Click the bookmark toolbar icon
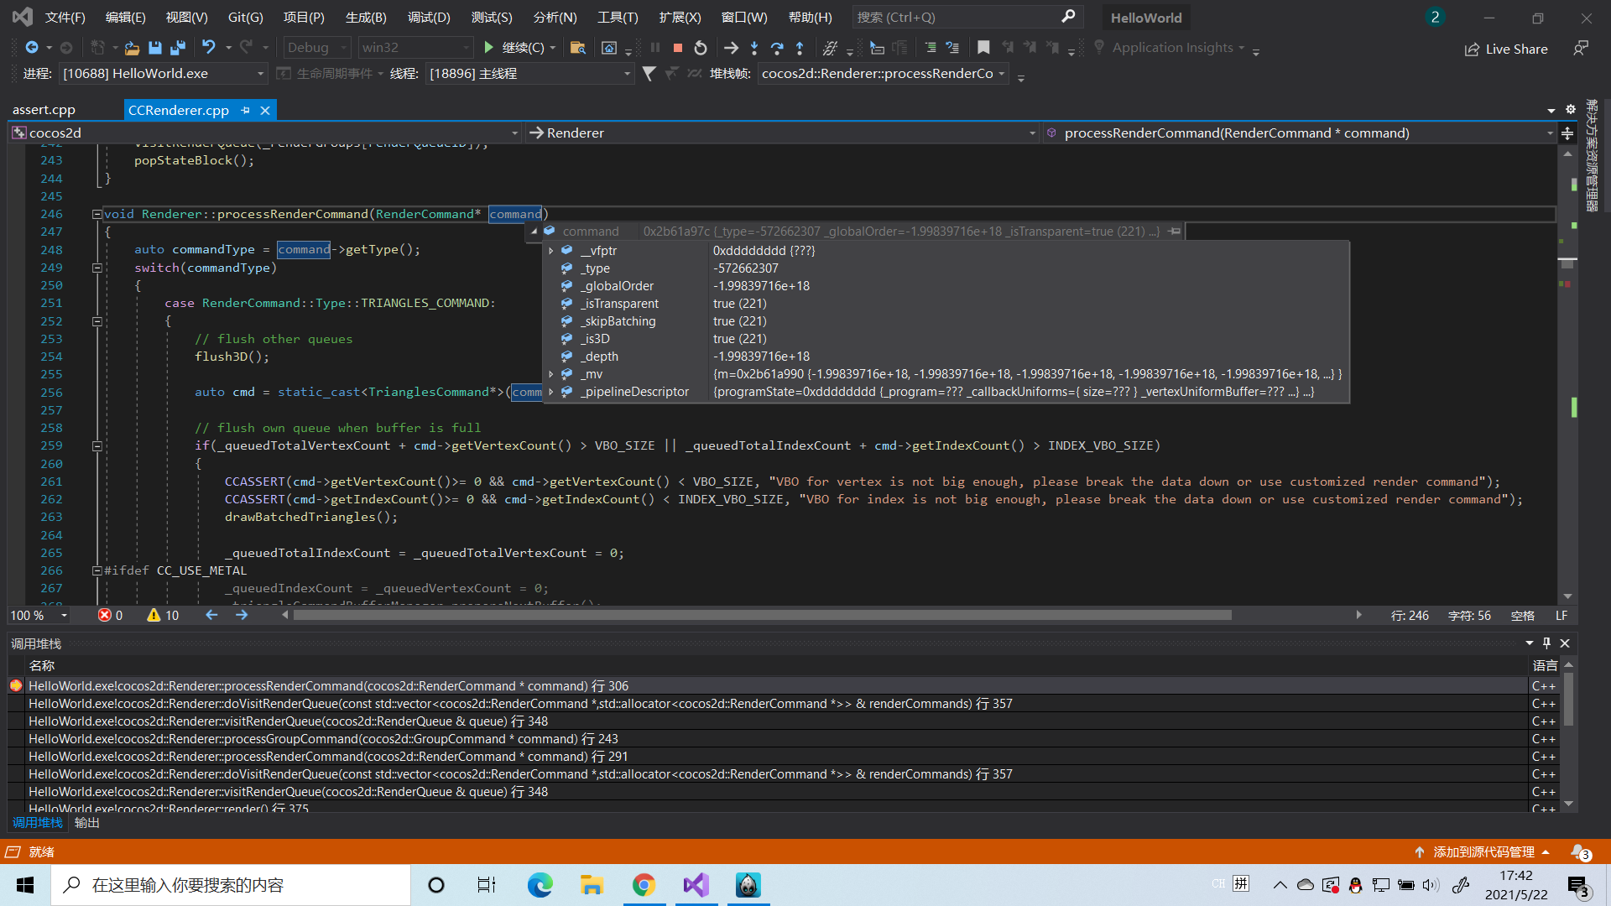 point(983,48)
